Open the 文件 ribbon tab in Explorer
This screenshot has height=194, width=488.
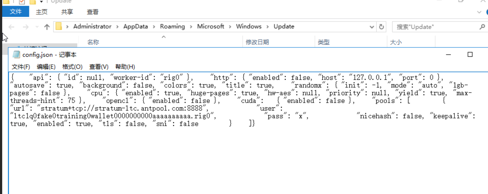pos(16,12)
